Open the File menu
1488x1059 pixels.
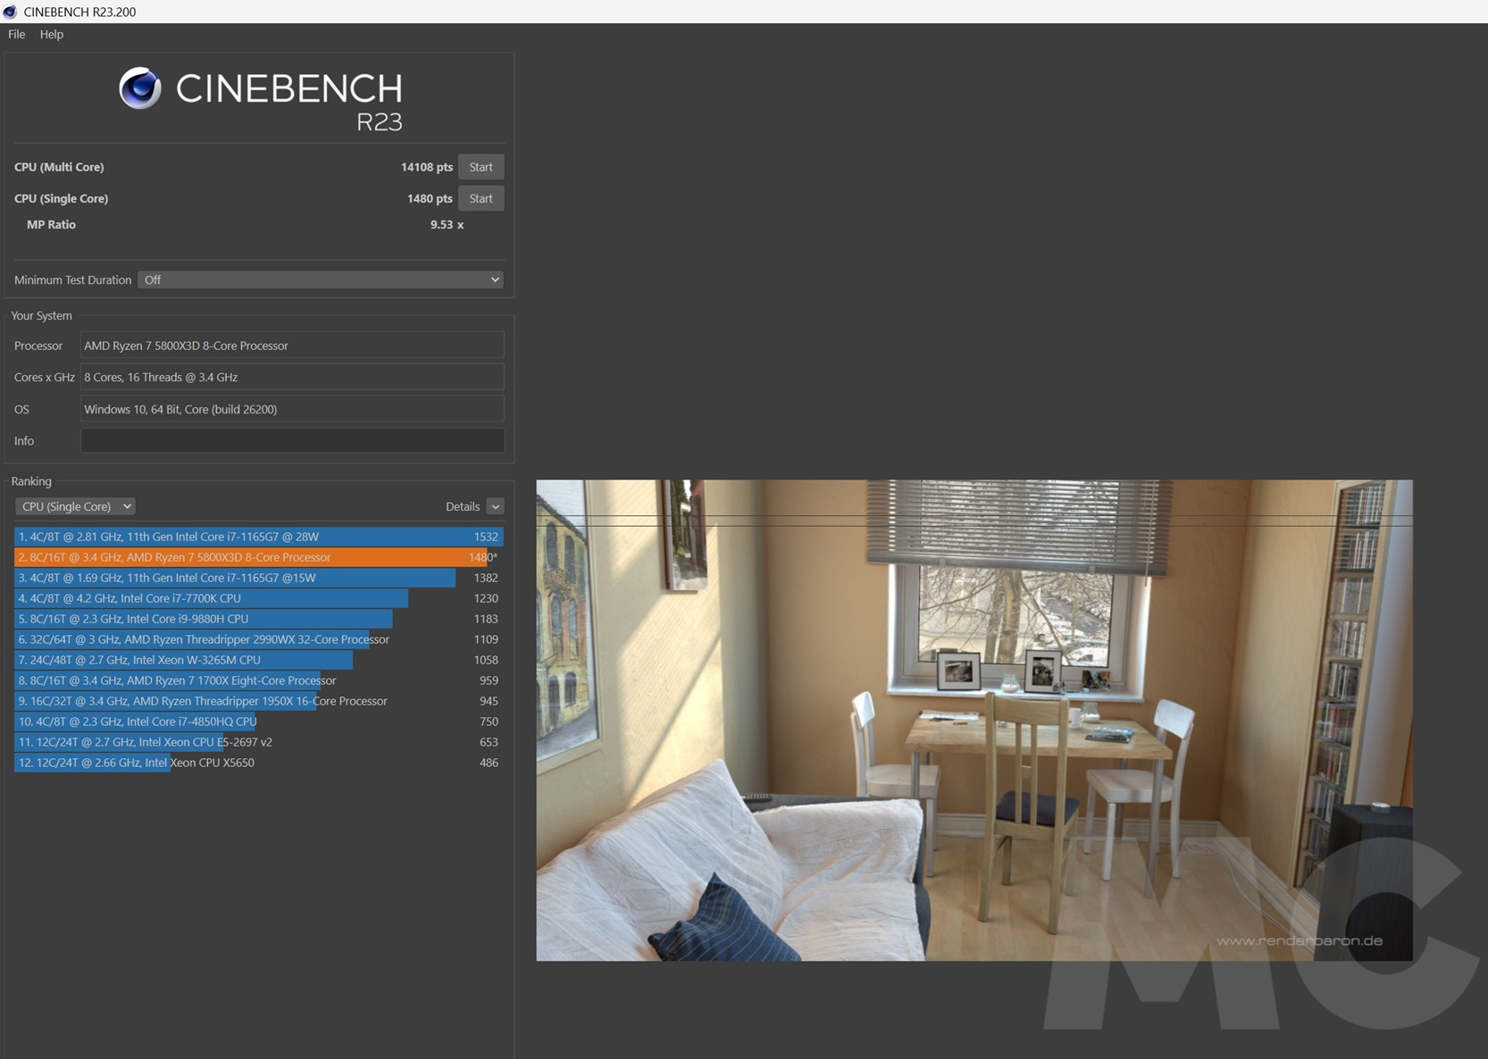[x=16, y=34]
